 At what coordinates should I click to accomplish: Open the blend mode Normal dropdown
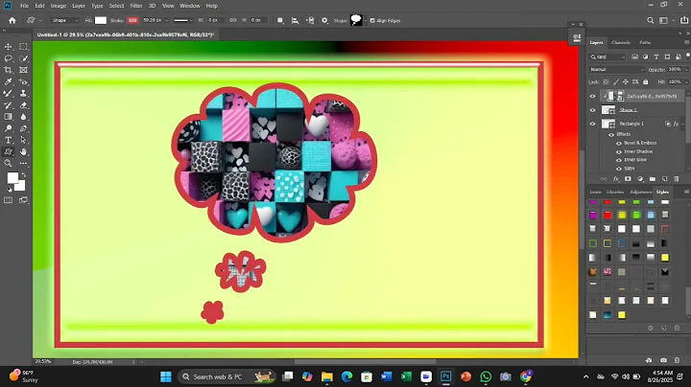pos(616,70)
